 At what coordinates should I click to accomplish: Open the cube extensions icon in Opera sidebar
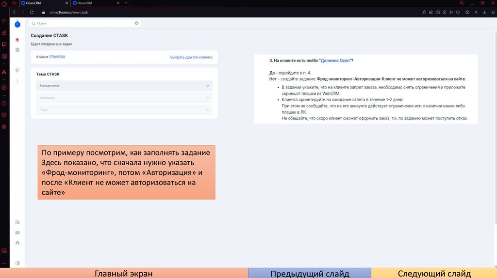pyautogui.click(x=4, y=115)
